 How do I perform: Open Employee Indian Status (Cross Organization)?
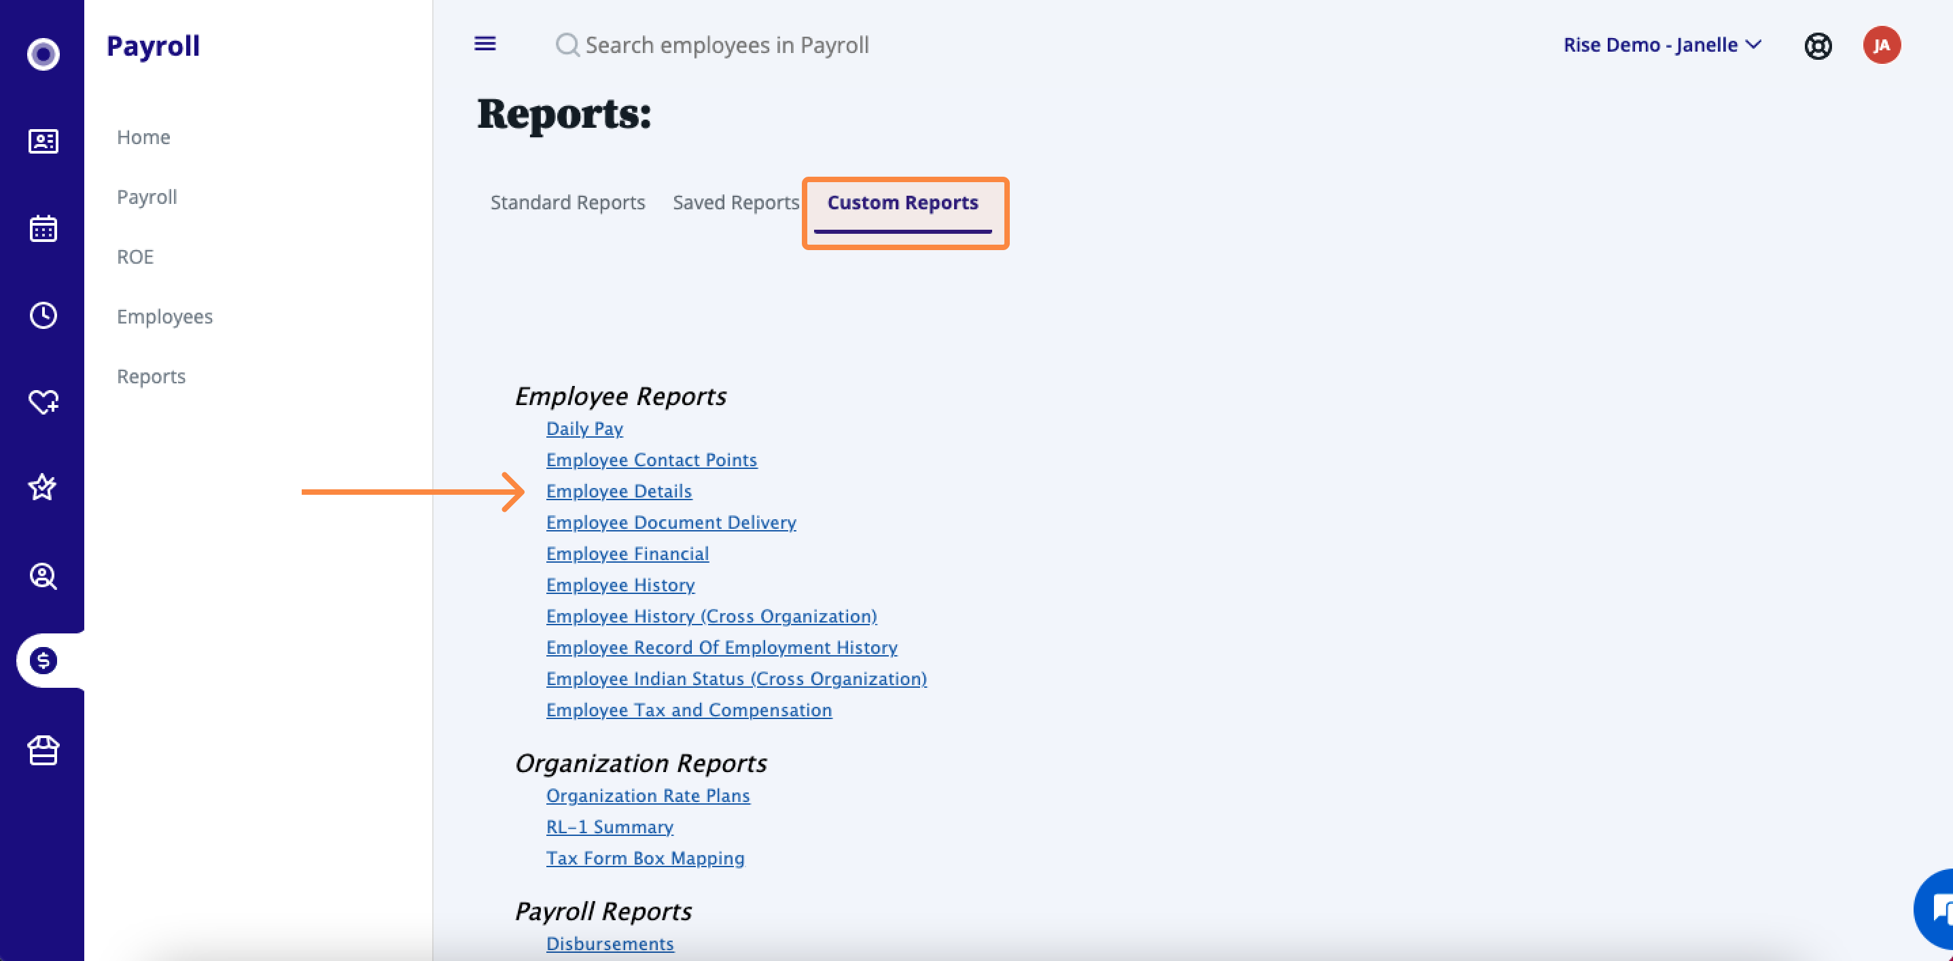(x=736, y=679)
